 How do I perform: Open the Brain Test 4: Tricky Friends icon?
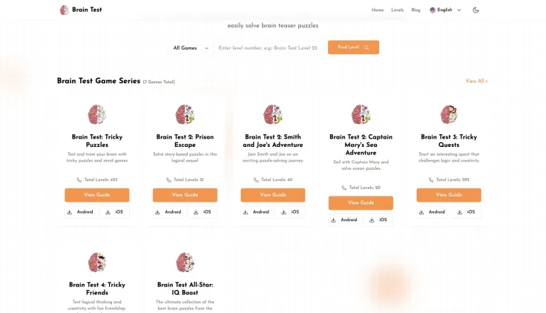[x=96, y=262]
